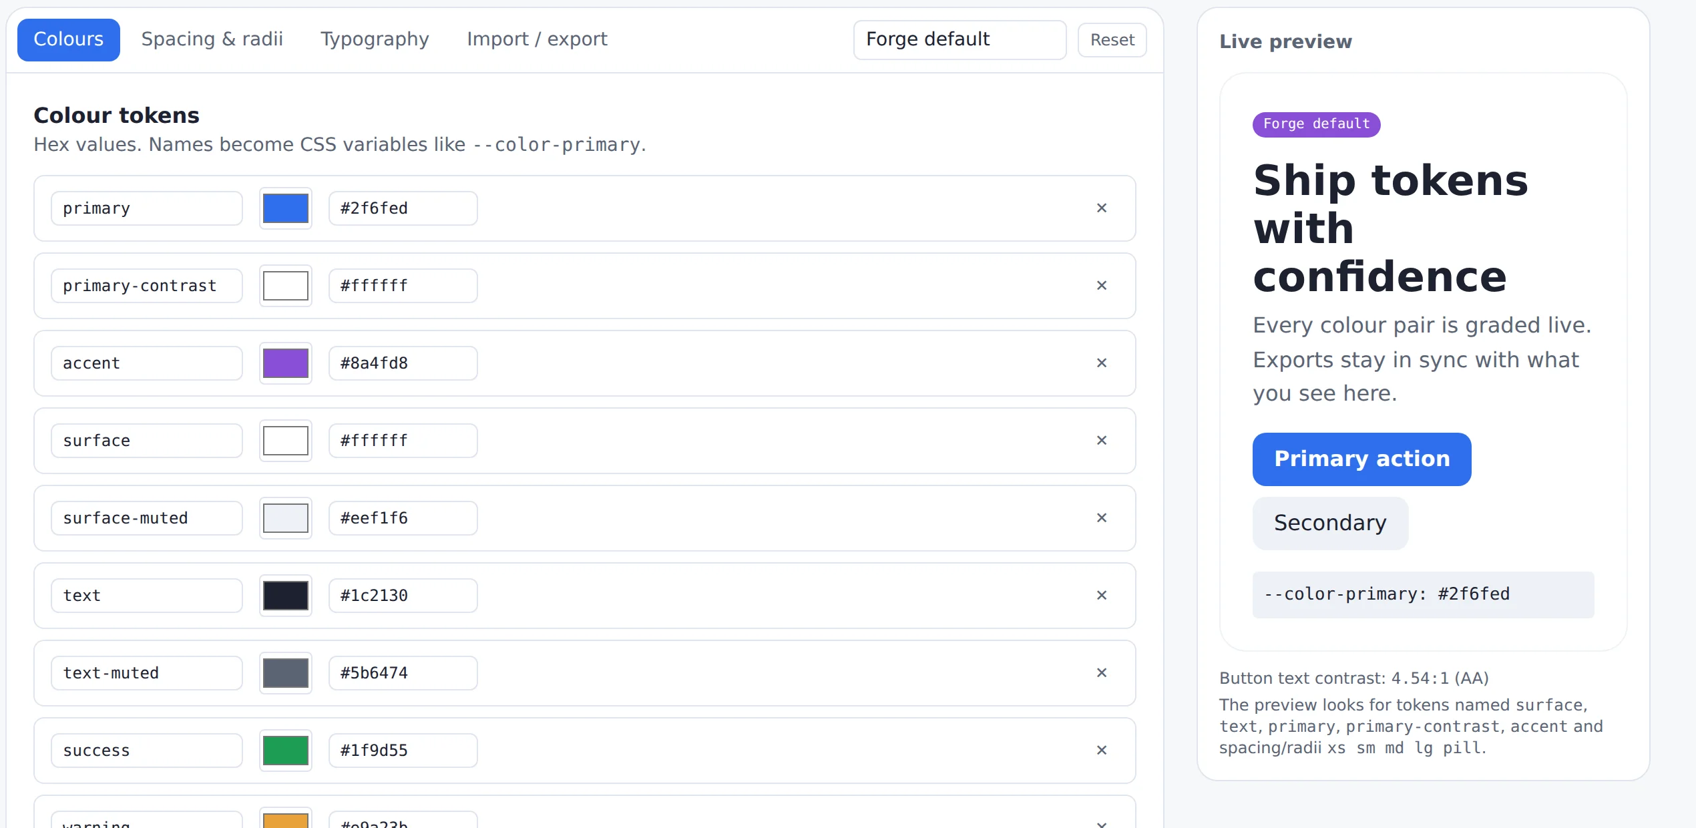Image resolution: width=1696 pixels, height=828 pixels.
Task: Remove the accent token row
Action: [1102, 363]
